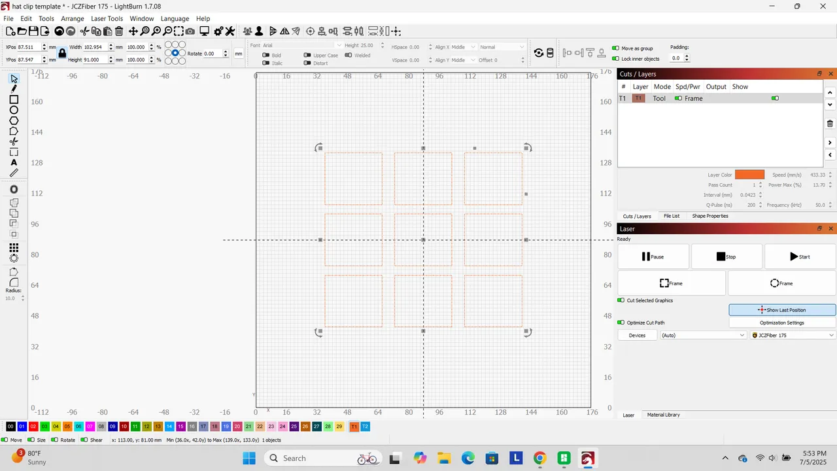Screen dimensions: 837x471
Task: Open Optimization Settings button
Action: tap(782, 323)
